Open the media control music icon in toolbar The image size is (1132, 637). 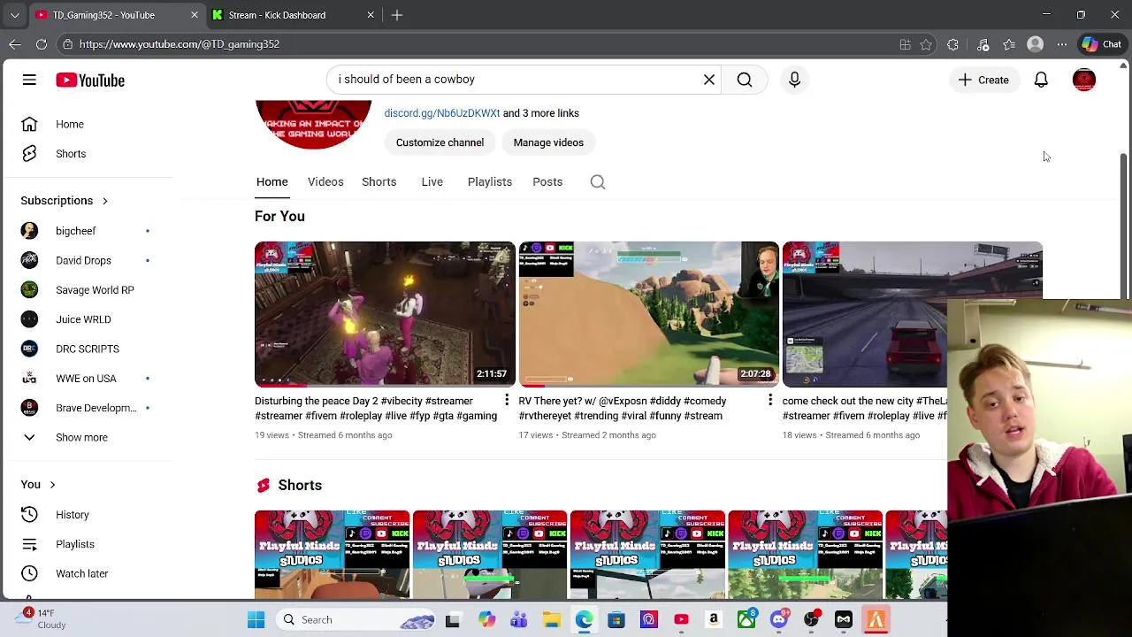(983, 44)
